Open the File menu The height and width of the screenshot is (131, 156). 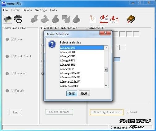click(6, 10)
